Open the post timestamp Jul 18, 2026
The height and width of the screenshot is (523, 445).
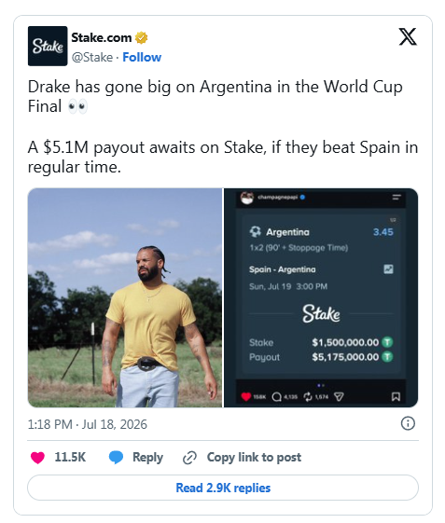pos(87,424)
